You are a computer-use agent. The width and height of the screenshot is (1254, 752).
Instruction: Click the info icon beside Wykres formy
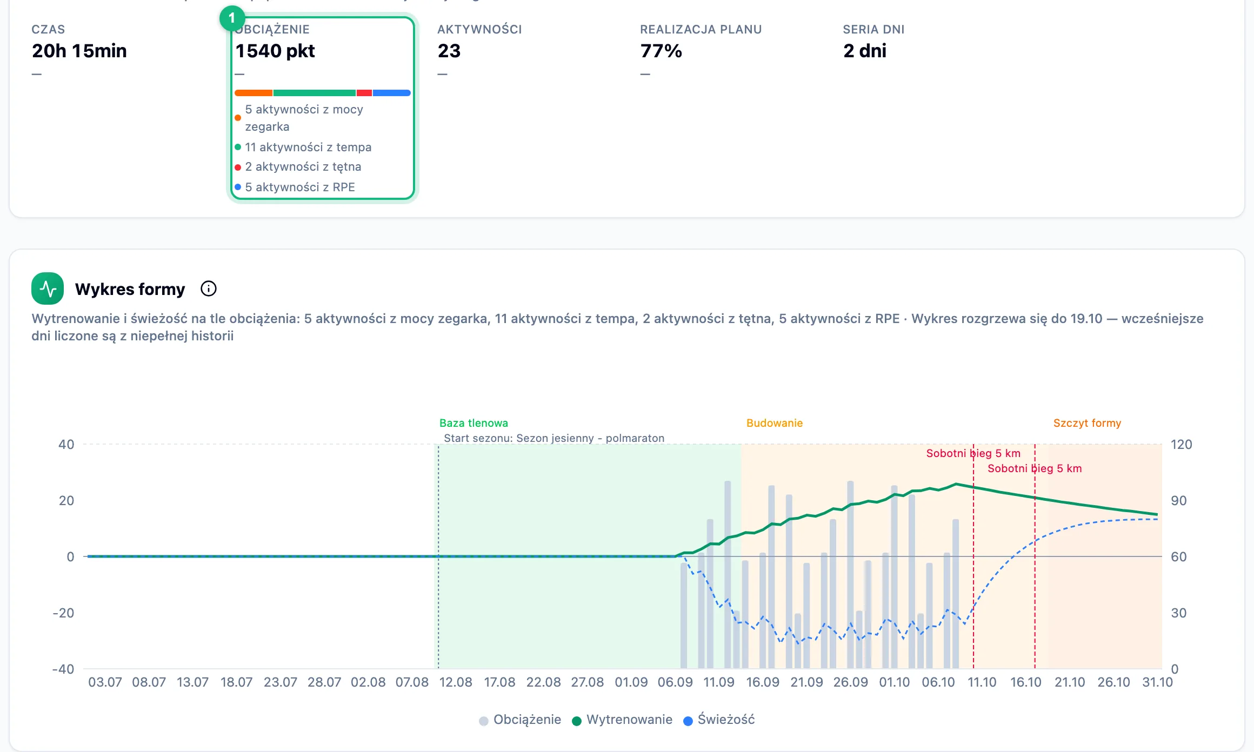click(209, 289)
